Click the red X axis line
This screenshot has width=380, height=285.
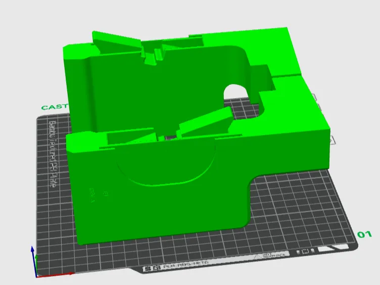(55, 275)
